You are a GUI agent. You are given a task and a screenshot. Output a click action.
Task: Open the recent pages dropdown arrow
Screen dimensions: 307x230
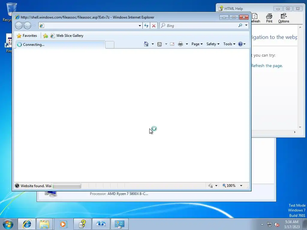tap(34, 25)
